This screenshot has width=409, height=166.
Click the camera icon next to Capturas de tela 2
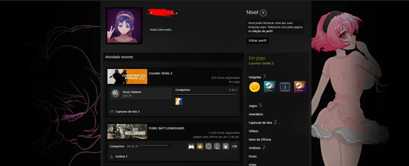(x=112, y=112)
